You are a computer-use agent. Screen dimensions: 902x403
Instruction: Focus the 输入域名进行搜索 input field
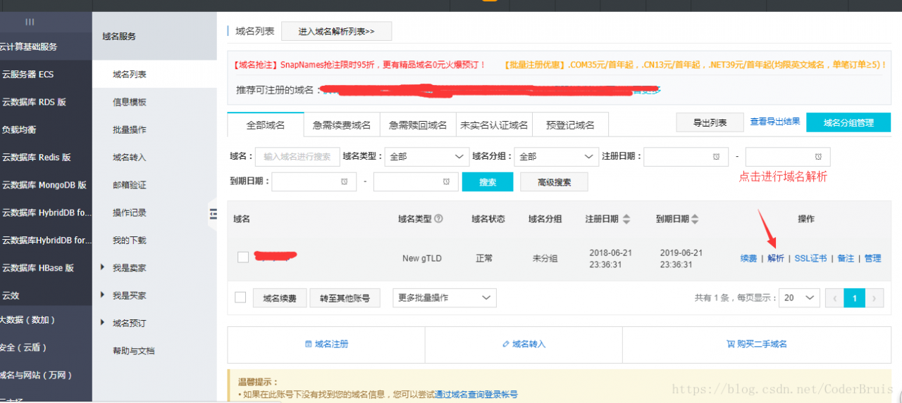pyautogui.click(x=297, y=157)
